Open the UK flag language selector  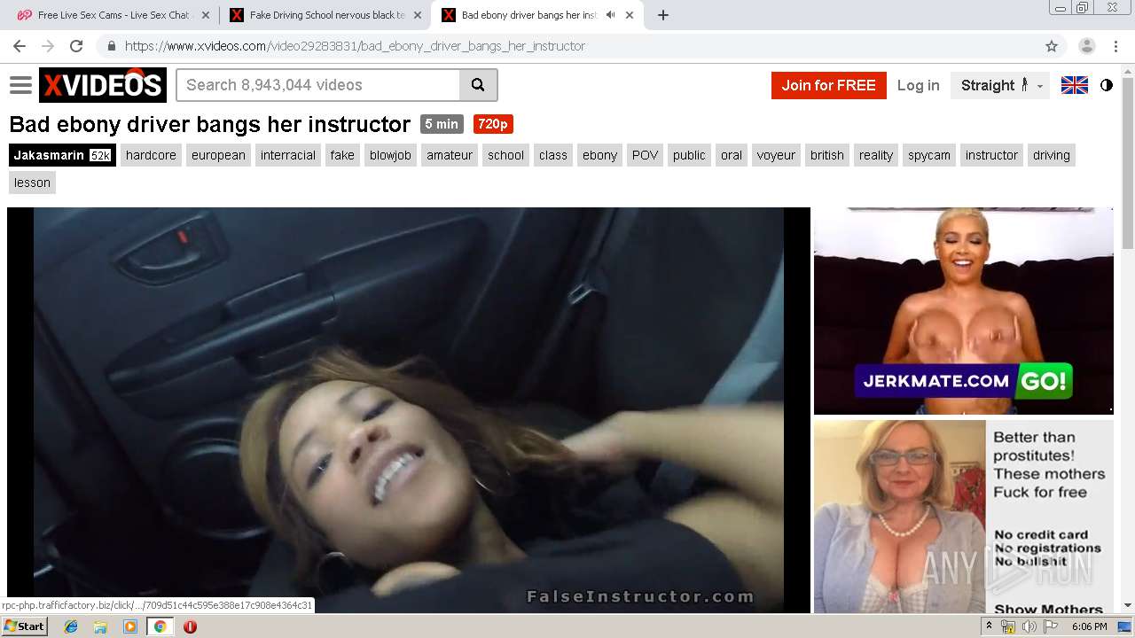pyautogui.click(x=1074, y=85)
